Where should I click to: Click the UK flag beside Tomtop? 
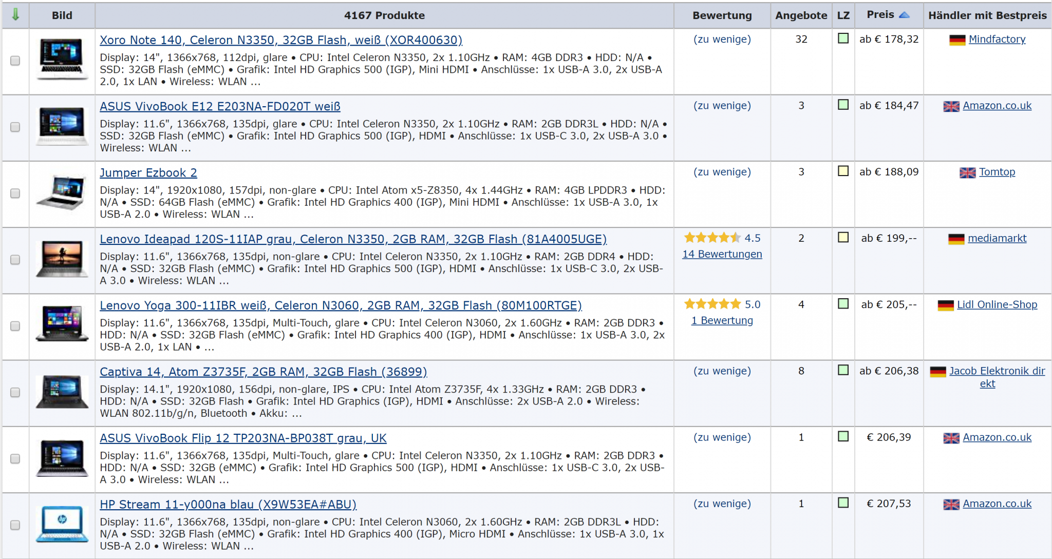click(968, 173)
